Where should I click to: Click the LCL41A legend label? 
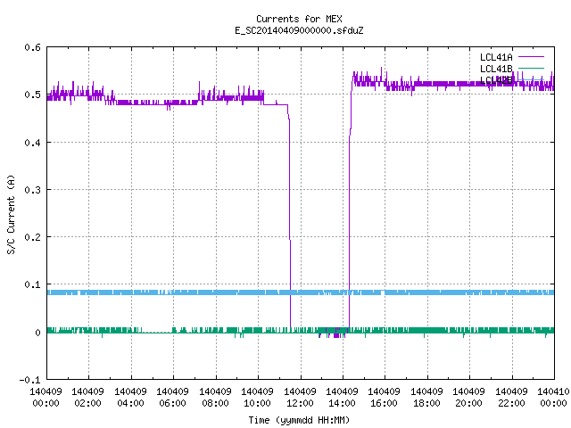[x=496, y=57]
